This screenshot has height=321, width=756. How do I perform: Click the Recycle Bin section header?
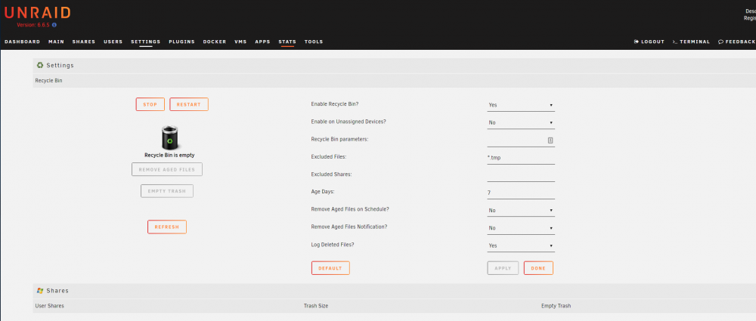tap(48, 81)
